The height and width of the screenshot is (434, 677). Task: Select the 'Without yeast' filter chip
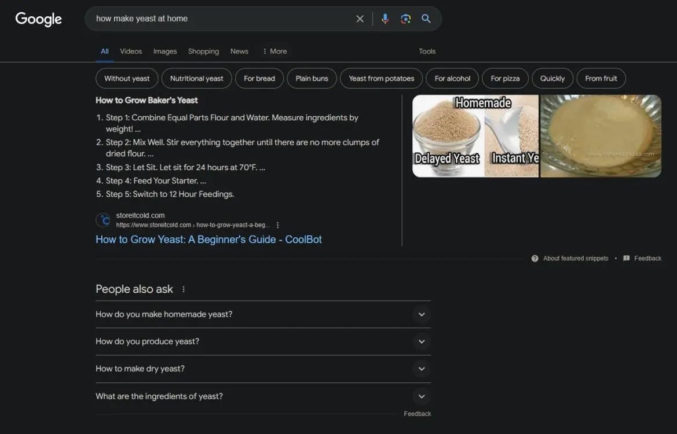126,78
